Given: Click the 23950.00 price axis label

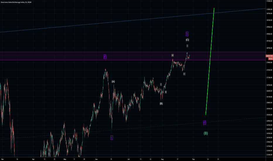Looking at the screenshot, I should tap(269, 142).
